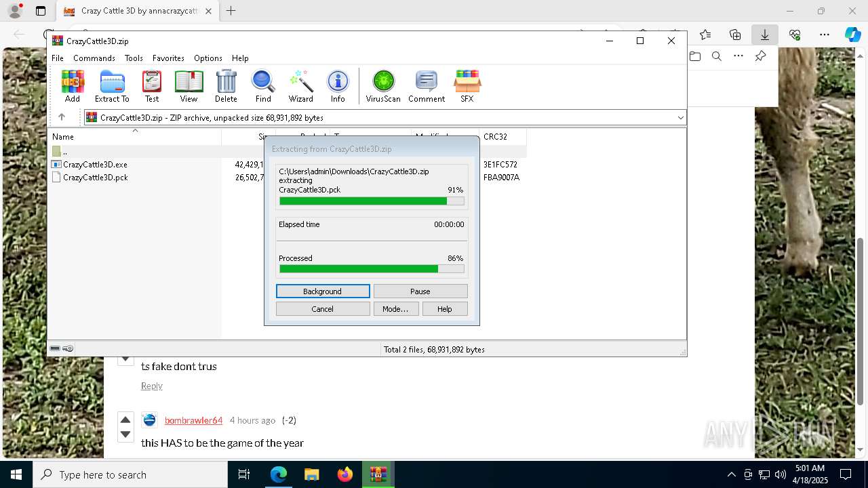This screenshot has width=868, height=488.
Task: Sort files by CRC32 column header
Action: 502,136
